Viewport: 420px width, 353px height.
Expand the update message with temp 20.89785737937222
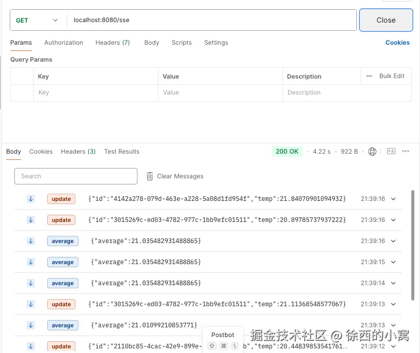tap(393, 220)
